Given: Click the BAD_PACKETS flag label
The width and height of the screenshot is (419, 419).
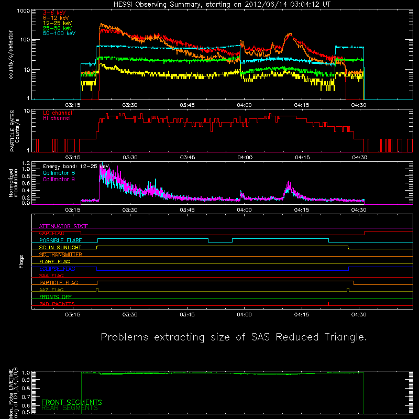Looking at the screenshot, I should 57,304.
